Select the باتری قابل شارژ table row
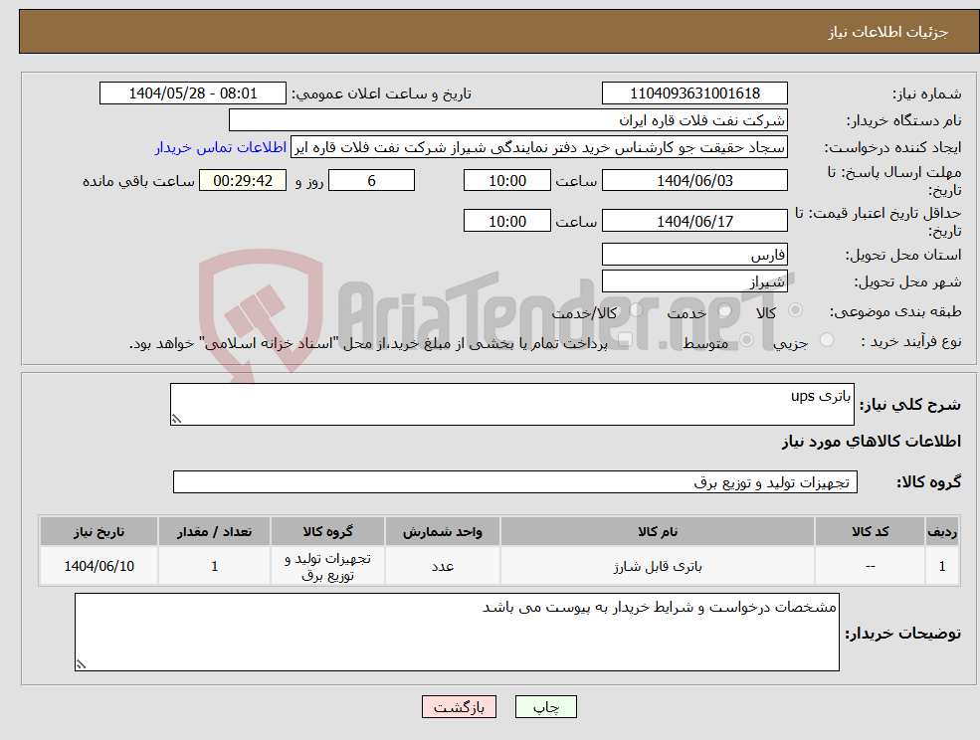The height and width of the screenshot is (740, 980). point(488,565)
